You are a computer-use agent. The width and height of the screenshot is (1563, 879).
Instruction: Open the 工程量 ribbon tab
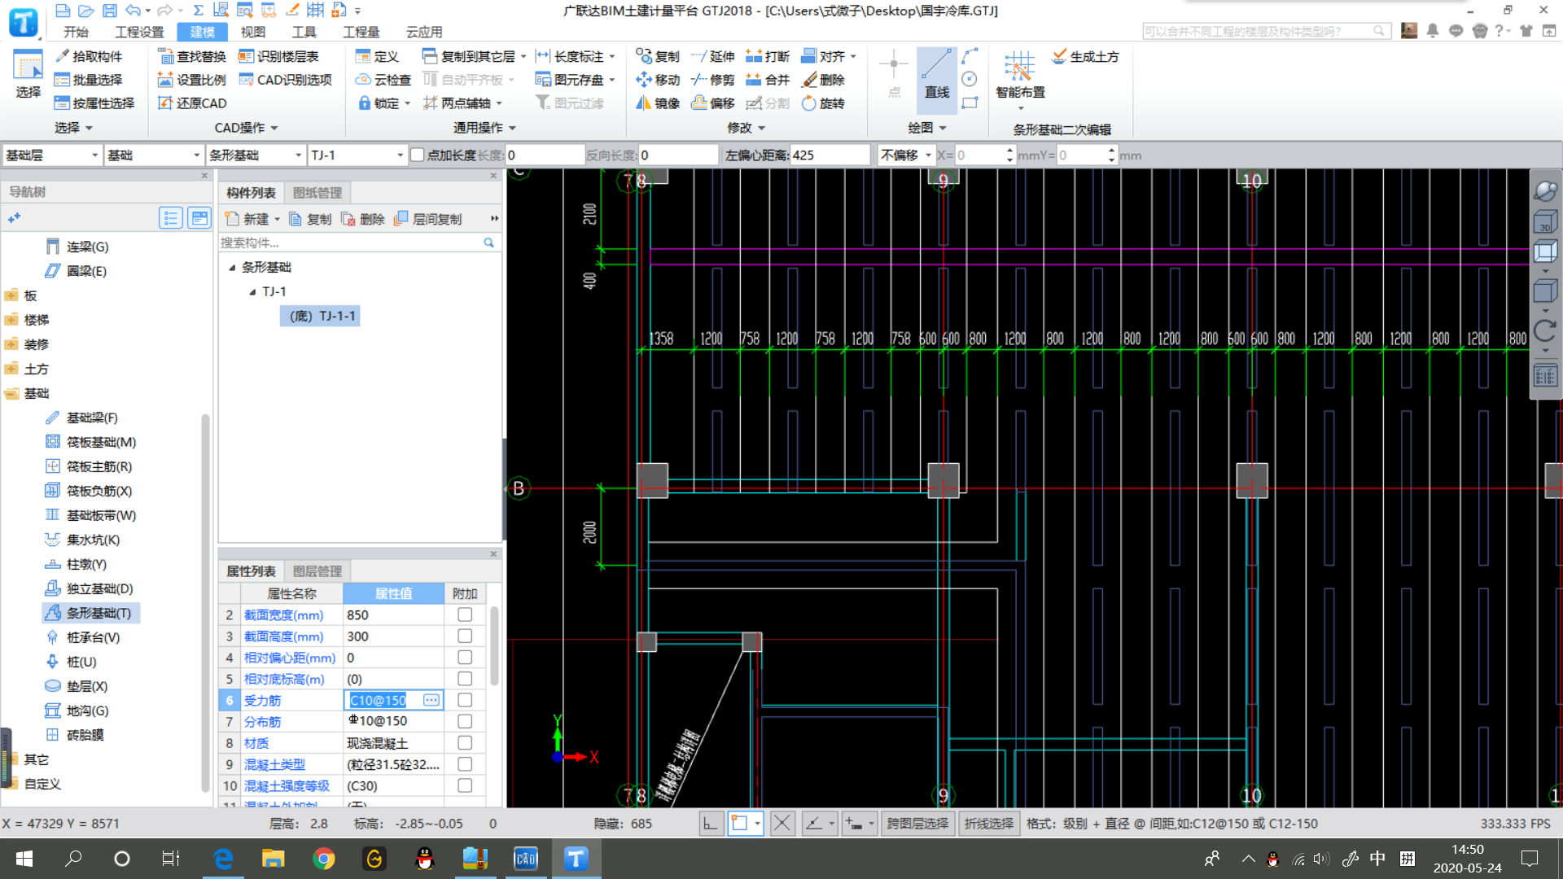coord(361,32)
